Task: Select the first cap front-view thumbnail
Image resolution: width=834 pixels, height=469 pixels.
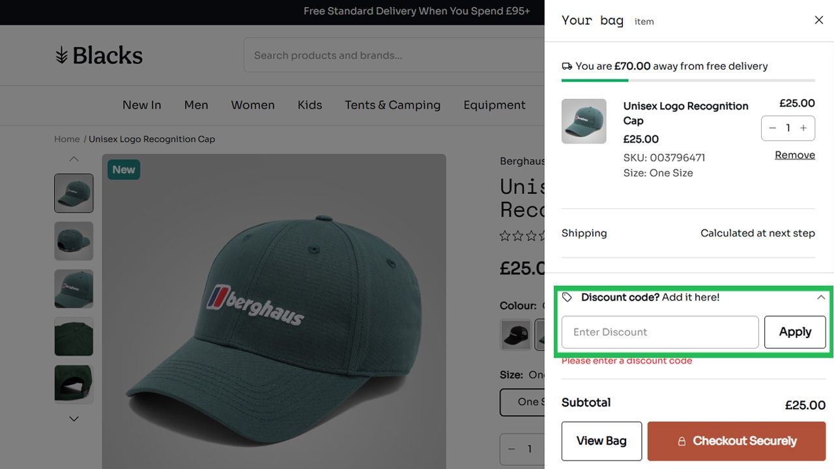Action: (74, 193)
